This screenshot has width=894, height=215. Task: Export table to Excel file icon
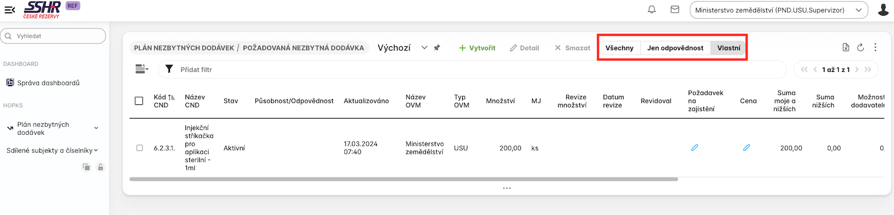(x=846, y=47)
